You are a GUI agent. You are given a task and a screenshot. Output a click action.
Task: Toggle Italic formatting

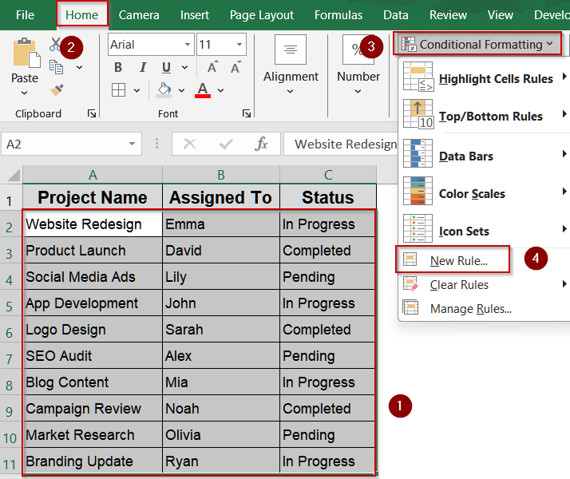pos(142,67)
